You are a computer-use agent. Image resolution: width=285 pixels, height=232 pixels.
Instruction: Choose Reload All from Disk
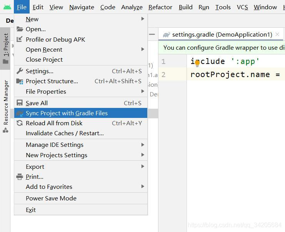coord(81,123)
